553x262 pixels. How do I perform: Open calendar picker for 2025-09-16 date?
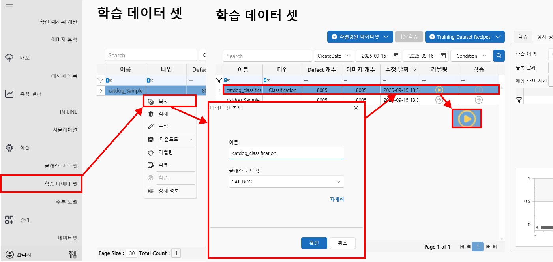pyautogui.click(x=443, y=56)
